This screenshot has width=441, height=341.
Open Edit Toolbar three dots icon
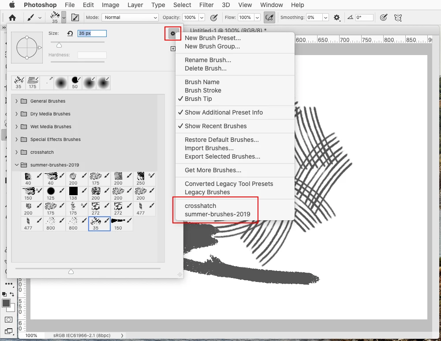tap(9, 284)
